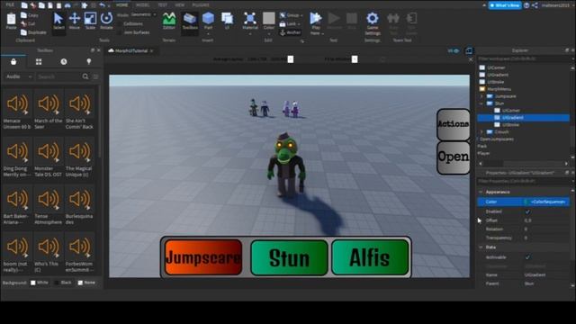Expand the Crouch tree node
The image size is (576, 324).
[x=482, y=132]
